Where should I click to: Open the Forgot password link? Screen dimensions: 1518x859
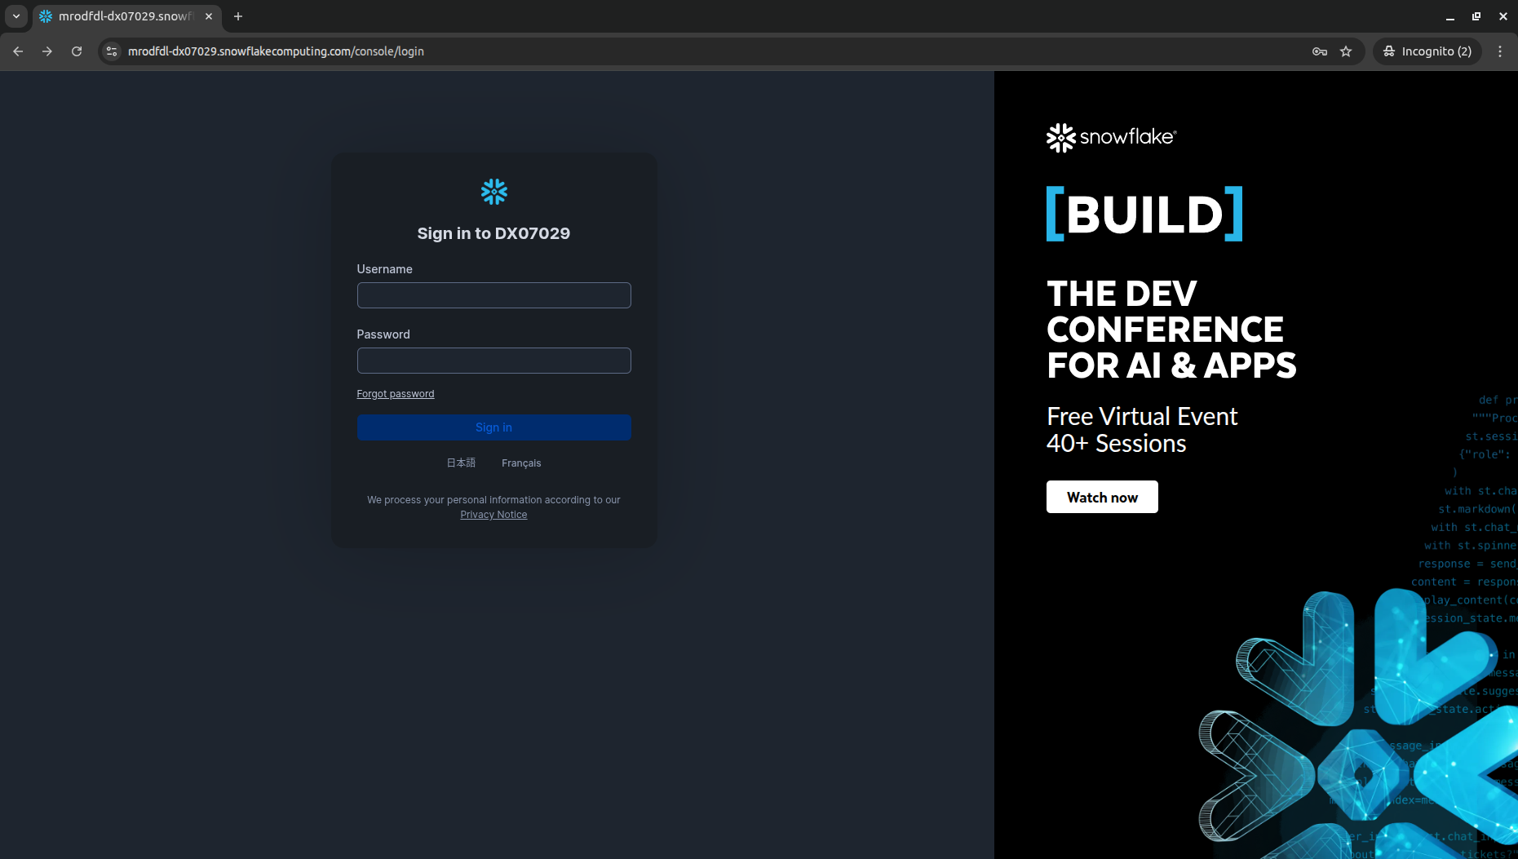(396, 394)
